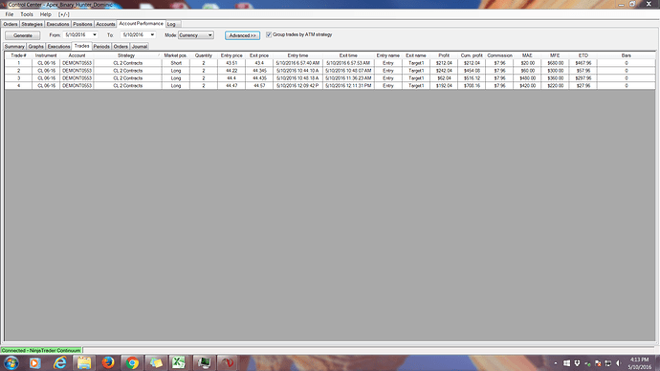
Task: Click the Advanced >> button
Action: (242, 35)
